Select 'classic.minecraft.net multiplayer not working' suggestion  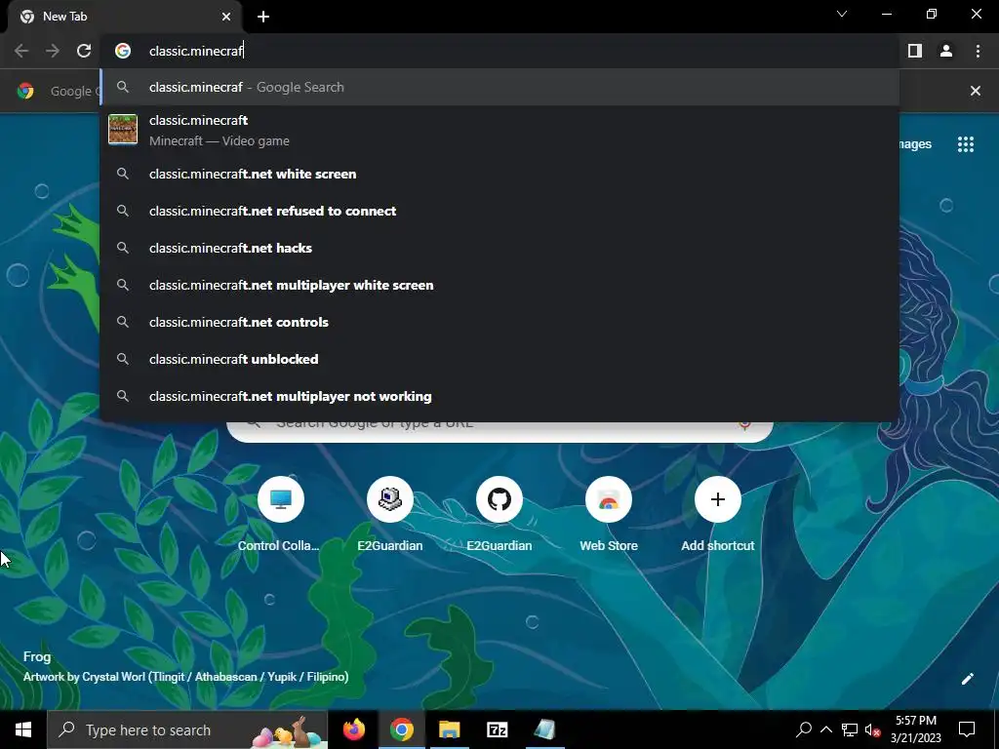click(x=500, y=396)
